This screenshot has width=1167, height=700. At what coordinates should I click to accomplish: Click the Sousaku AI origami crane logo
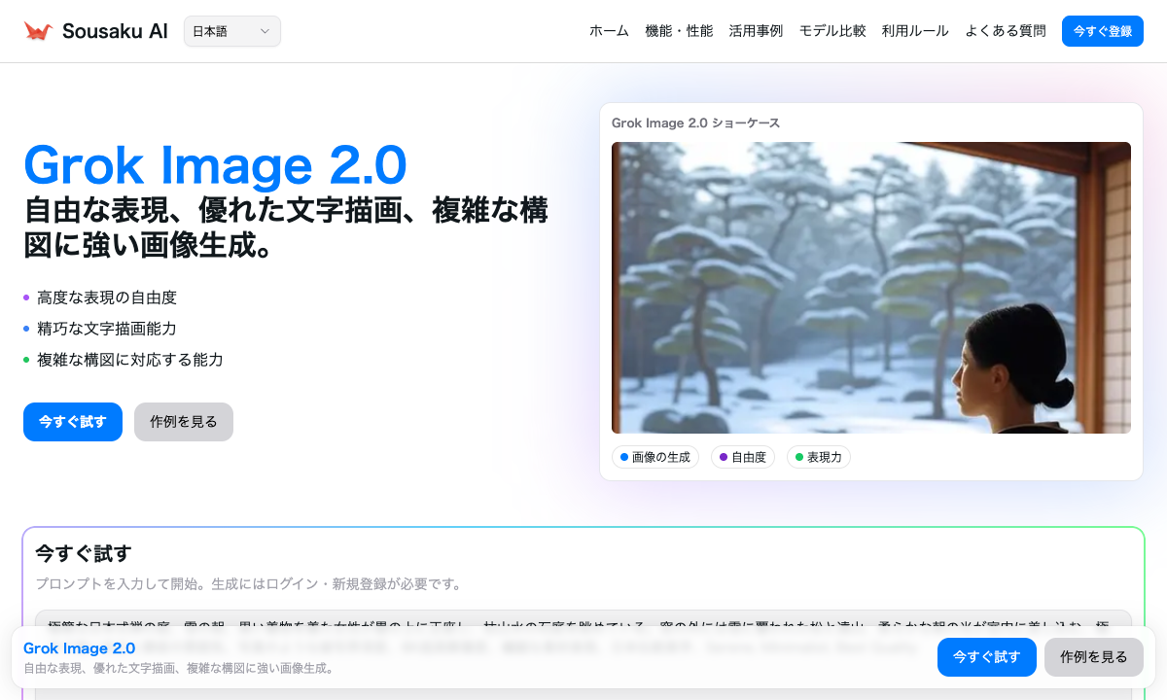tap(40, 29)
